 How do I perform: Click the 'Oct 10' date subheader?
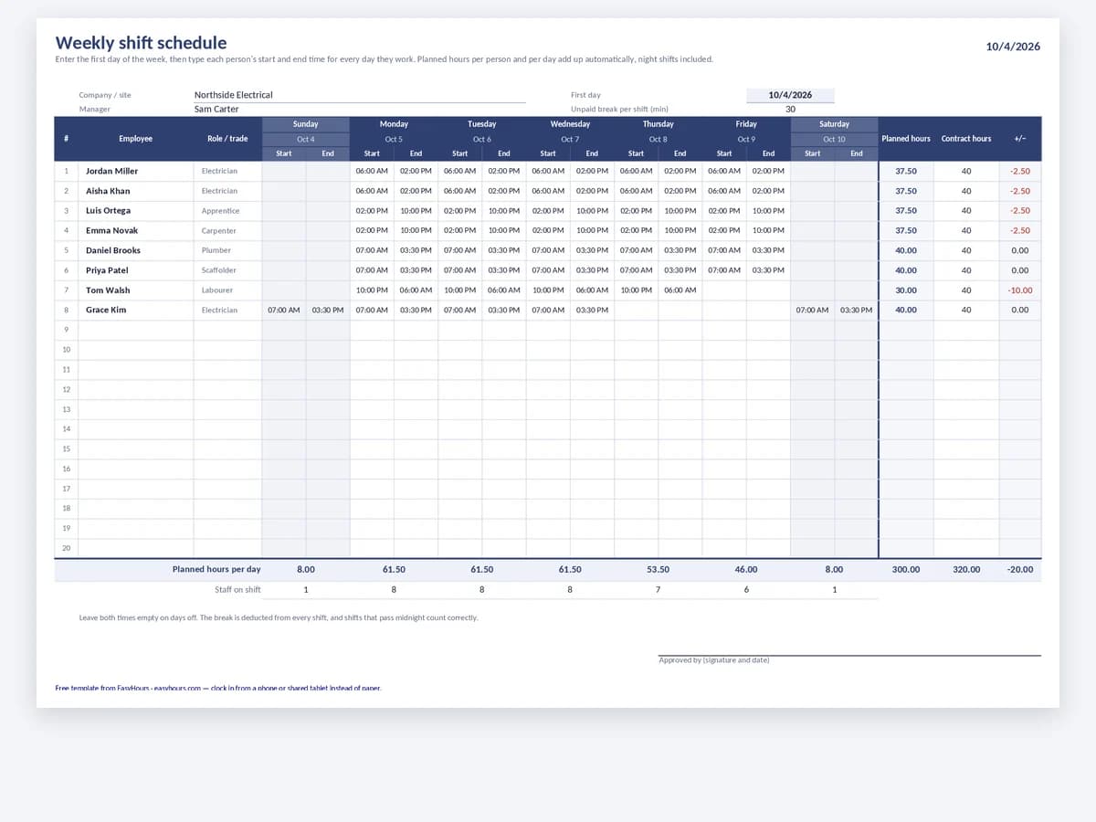(x=834, y=139)
